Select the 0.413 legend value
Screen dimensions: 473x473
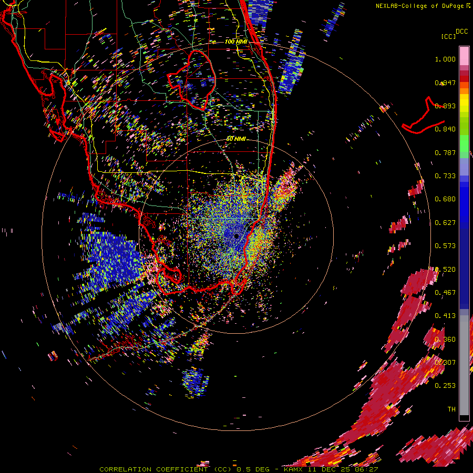445,316
